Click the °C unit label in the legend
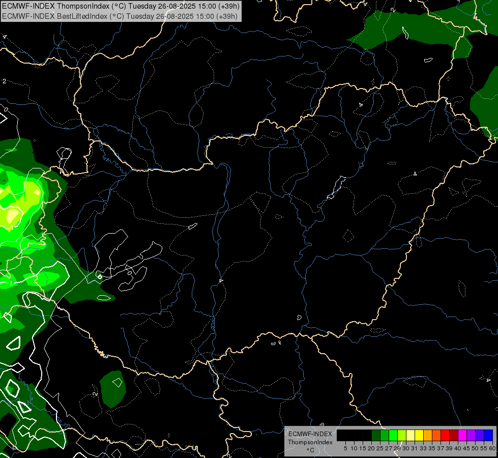Screen dimensions: 498x458 pos(310,450)
